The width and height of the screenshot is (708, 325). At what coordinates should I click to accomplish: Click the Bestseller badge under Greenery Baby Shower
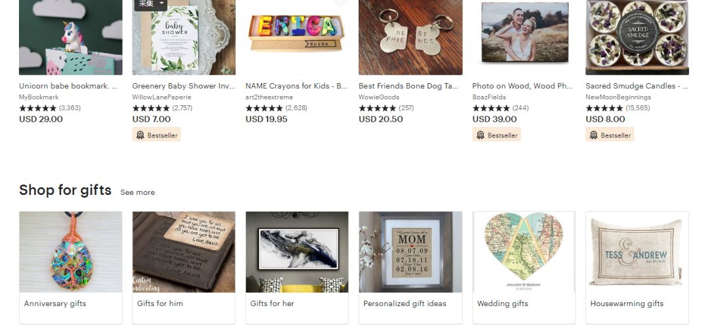coord(157,135)
